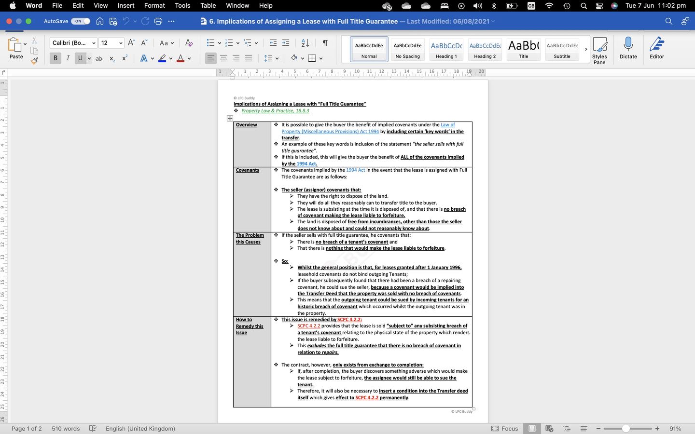This screenshot has width=695, height=434.
Task: Apply subscript formatting
Action: 112,58
